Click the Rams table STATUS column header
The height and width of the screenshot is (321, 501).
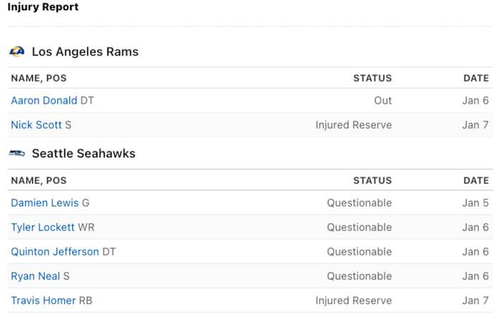(x=372, y=78)
